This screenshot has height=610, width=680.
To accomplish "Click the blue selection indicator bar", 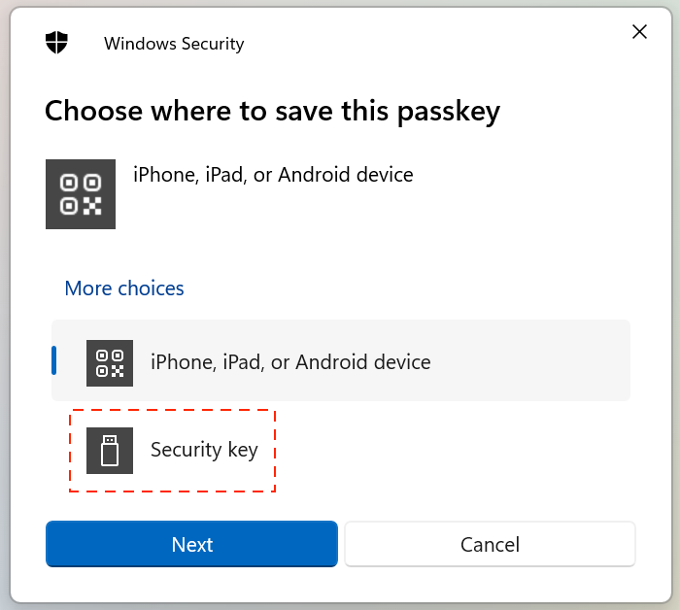I will (54, 360).
